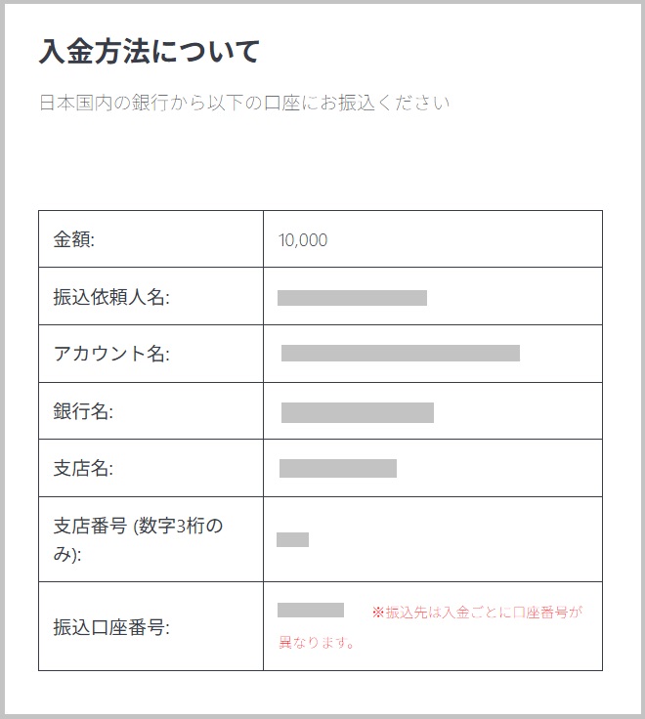
Task: Click the ※ mark before the red notice
Action: (378, 613)
